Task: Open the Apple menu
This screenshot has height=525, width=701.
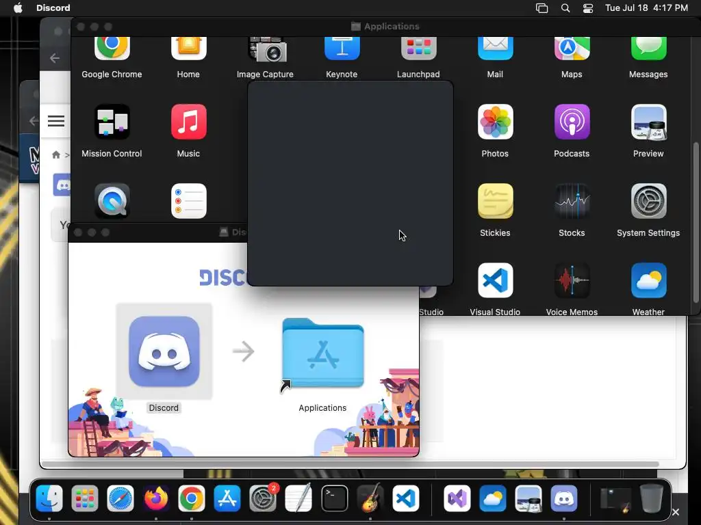Action: tap(18, 8)
